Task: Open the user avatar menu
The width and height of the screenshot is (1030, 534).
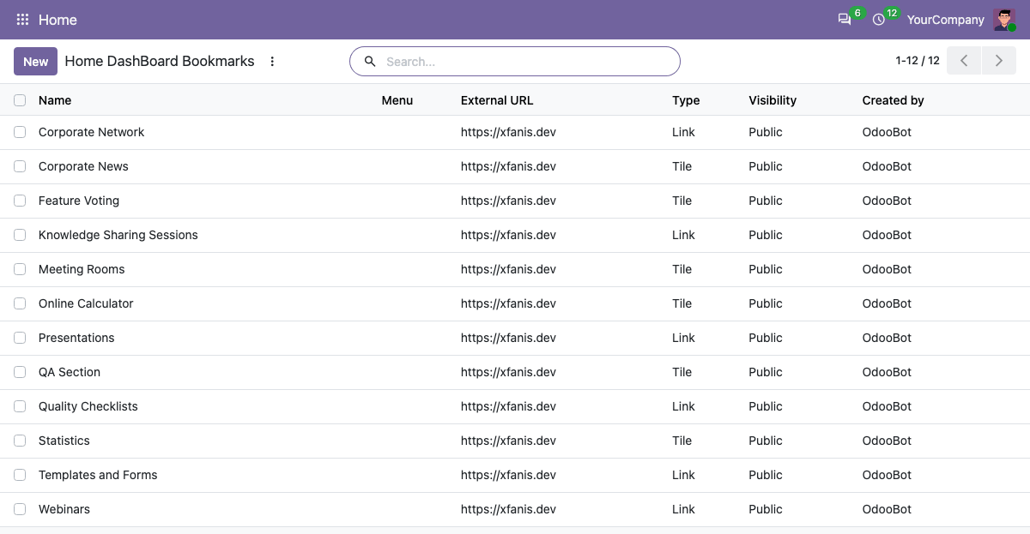Action: [1004, 20]
